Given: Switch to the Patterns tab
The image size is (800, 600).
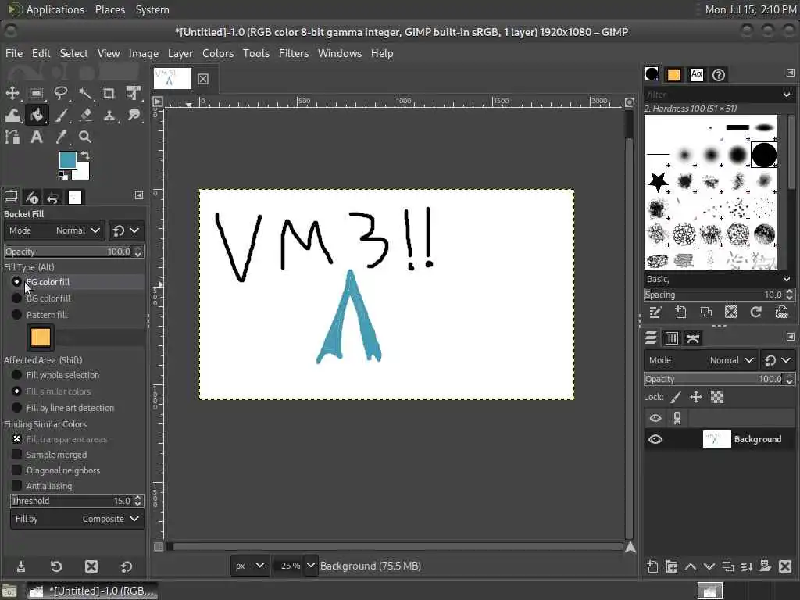Looking at the screenshot, I should point(674,75).
